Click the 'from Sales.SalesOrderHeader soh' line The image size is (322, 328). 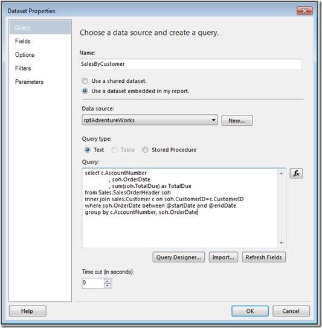(x=127, y=193)
